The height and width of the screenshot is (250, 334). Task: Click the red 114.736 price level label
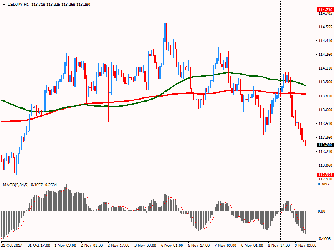(325, 10)
